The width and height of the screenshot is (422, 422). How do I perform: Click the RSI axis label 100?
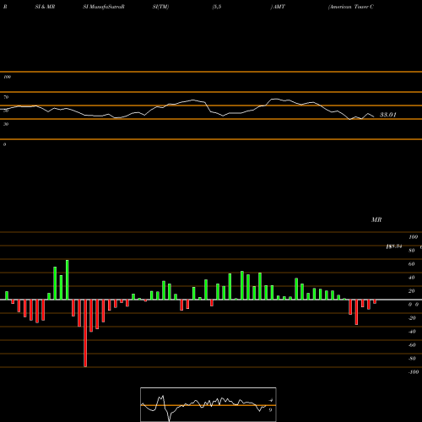coord(7,77)
